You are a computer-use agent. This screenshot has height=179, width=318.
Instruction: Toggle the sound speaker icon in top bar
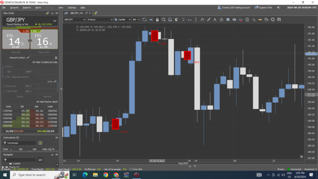click(279, 8)
